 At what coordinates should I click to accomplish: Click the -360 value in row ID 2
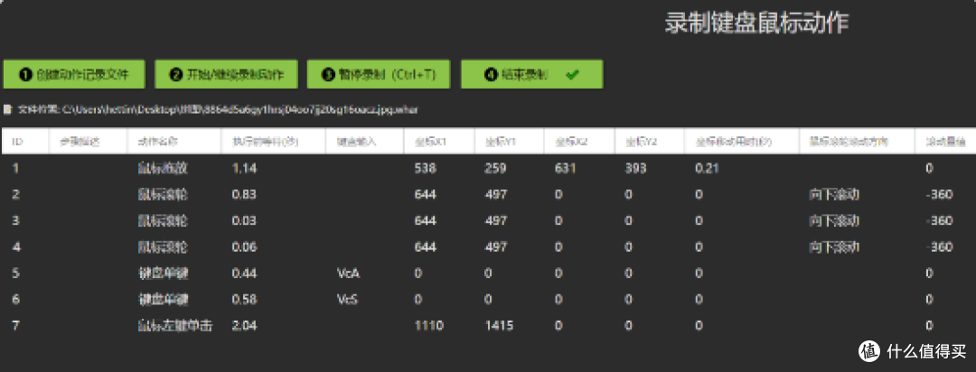click(x=939, y=195)
